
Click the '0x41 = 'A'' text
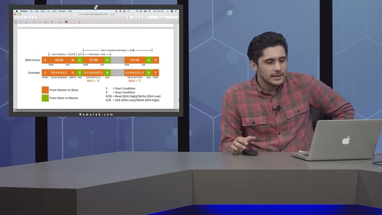coord(93,81)
